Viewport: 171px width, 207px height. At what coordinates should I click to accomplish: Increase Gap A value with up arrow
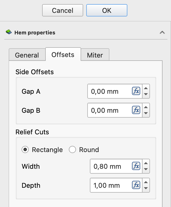click(146, 89)
